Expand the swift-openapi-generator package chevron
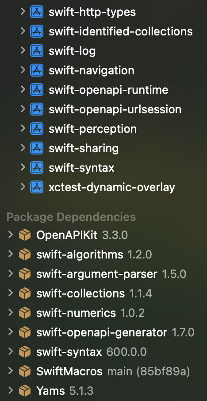Image resolution: width=207 pixels, height=401 pixels. pos(10,332)
